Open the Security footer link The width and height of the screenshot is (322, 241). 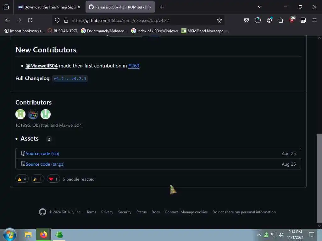(x=125, y=212)
